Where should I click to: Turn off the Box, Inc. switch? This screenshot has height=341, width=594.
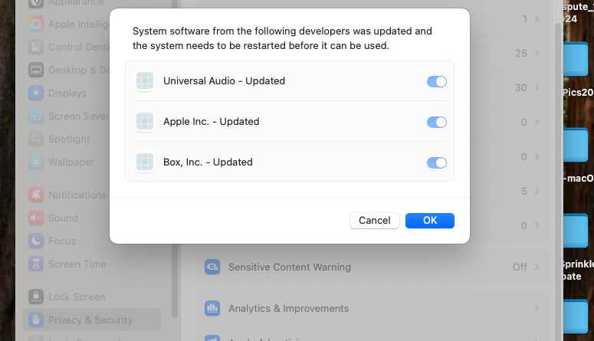pos(437,162)
